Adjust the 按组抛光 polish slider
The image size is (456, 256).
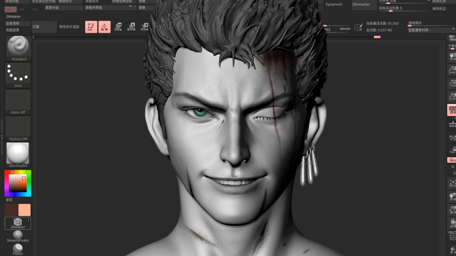[x=431, y=23]
